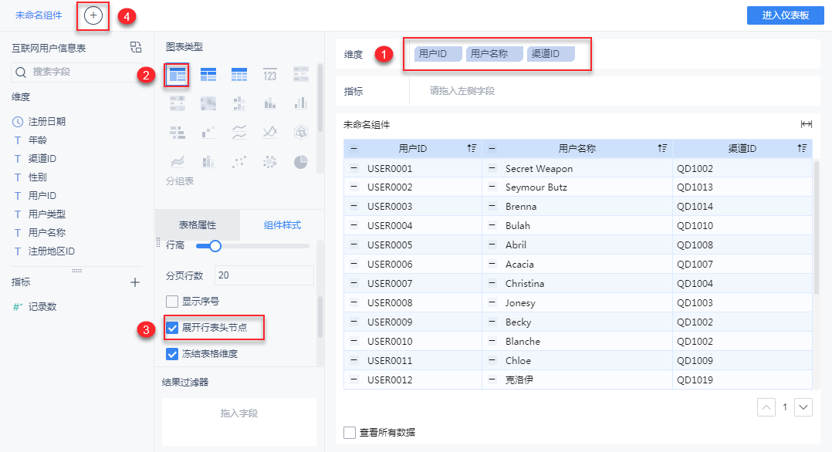The width and height of the screenshot is (832, 452).
Task: Sort the 用户名称 column header
Action: pyautogui.click(x=661, y=149)
